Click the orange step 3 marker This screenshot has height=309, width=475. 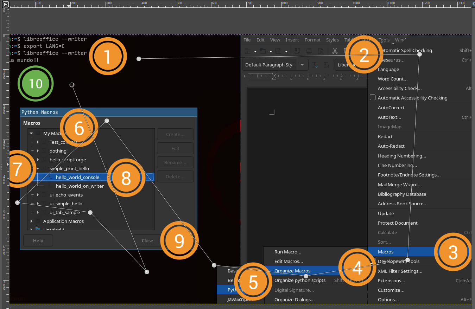453,252
